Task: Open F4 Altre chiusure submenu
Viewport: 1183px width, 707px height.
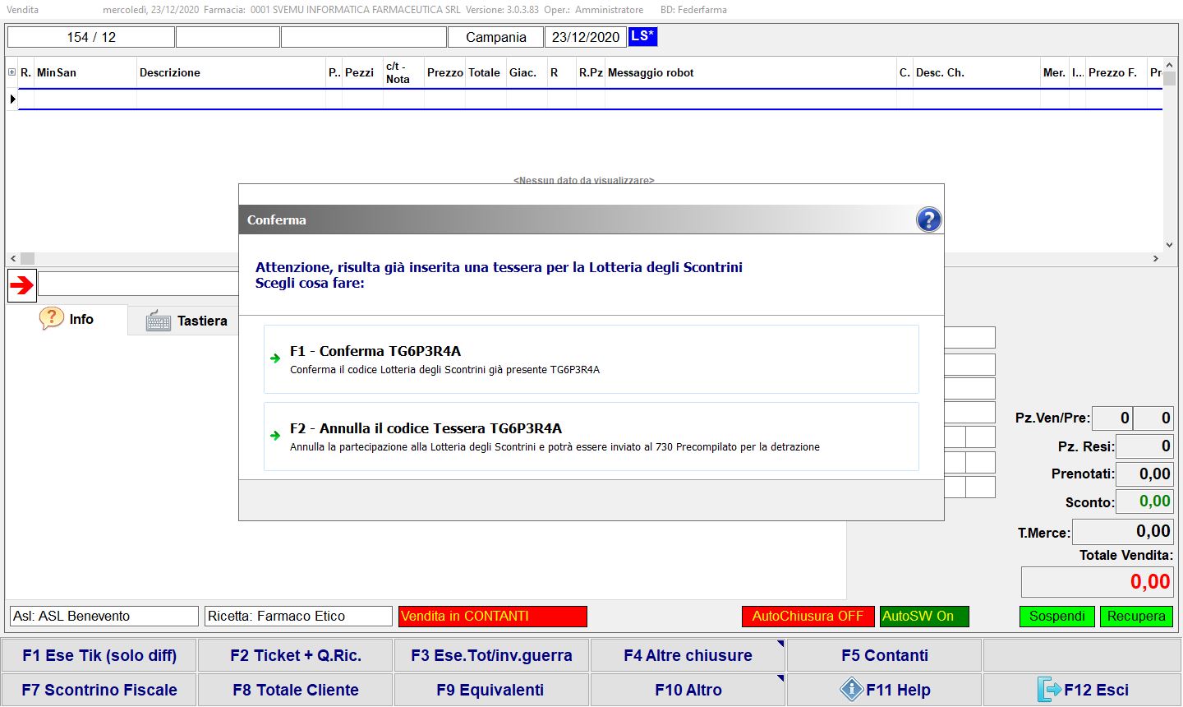Action: pyautogui.click(x=688, y=655)
